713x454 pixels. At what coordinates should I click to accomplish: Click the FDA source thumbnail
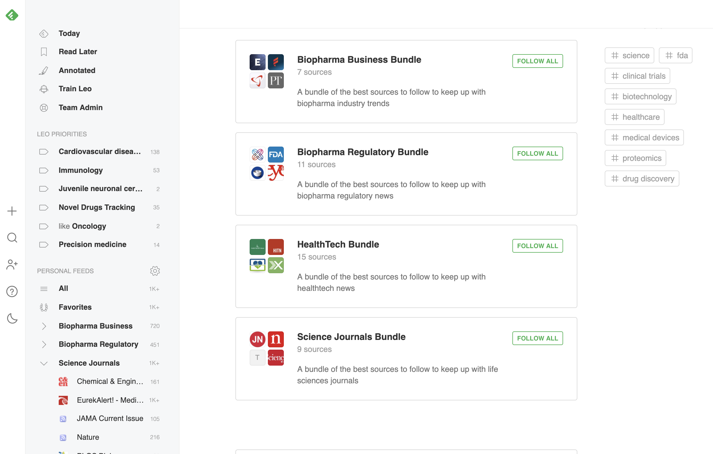(x=275, y=154)
